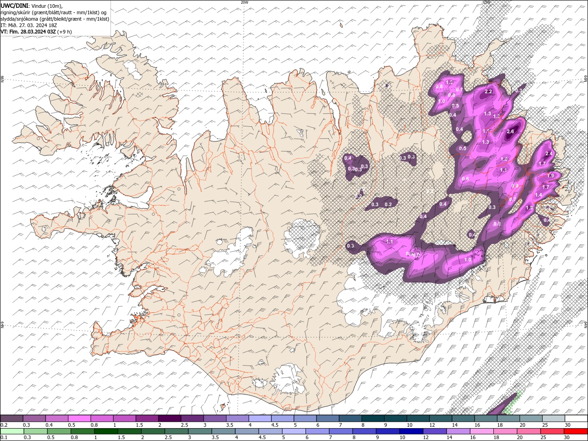The height and width of the screenshot is (441, 588).
Task: Click the 'rigning/skúrir (grænt/blátt/rautt - mm/1klst) og' line
Action: click(54, 12)
